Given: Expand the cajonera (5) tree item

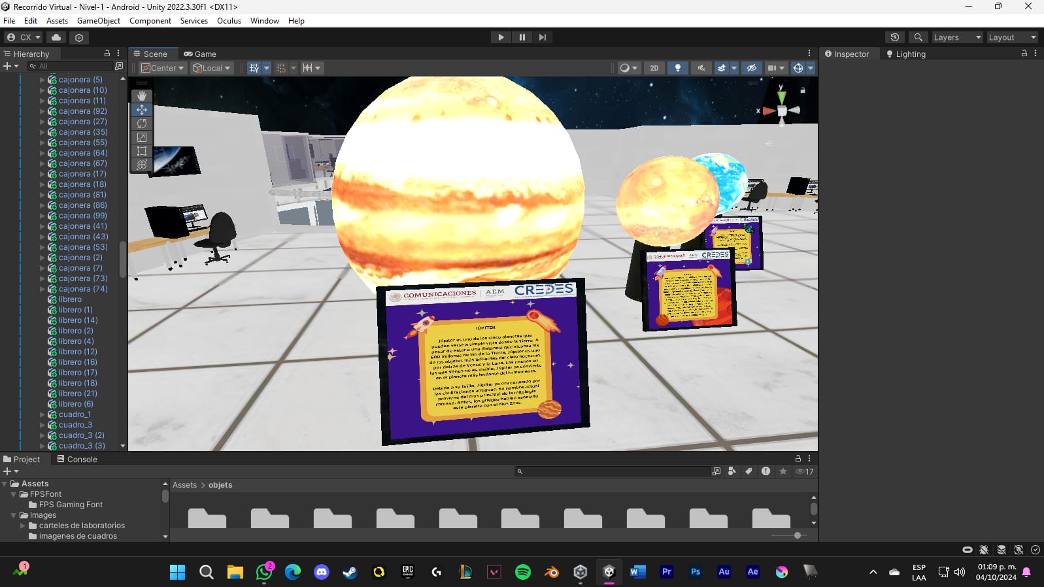Looking at the screenshot, I should 42,80.
